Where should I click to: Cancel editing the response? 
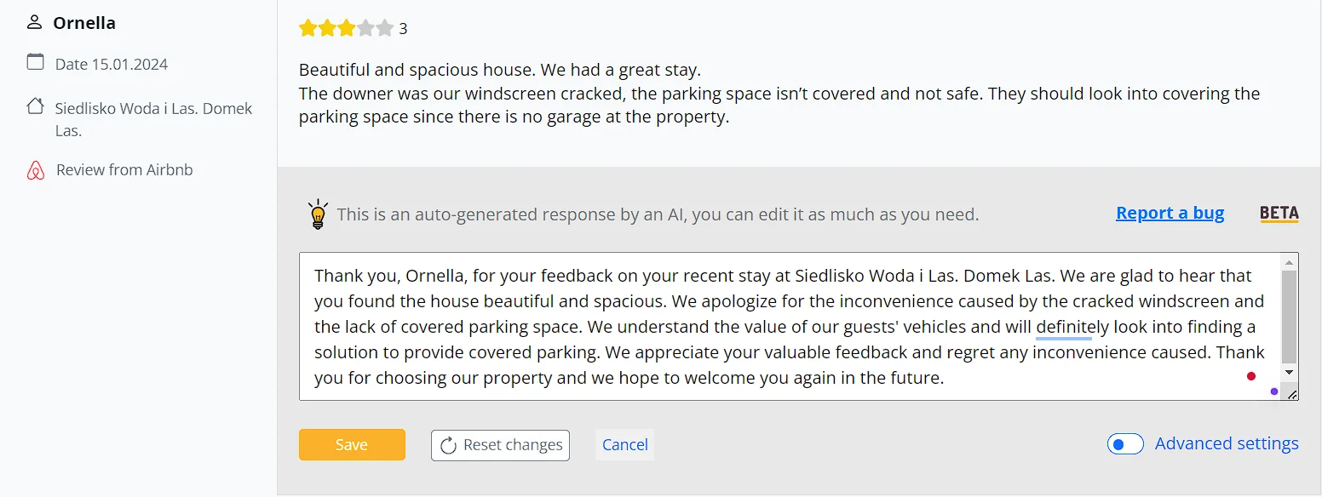tap(624, 445)
